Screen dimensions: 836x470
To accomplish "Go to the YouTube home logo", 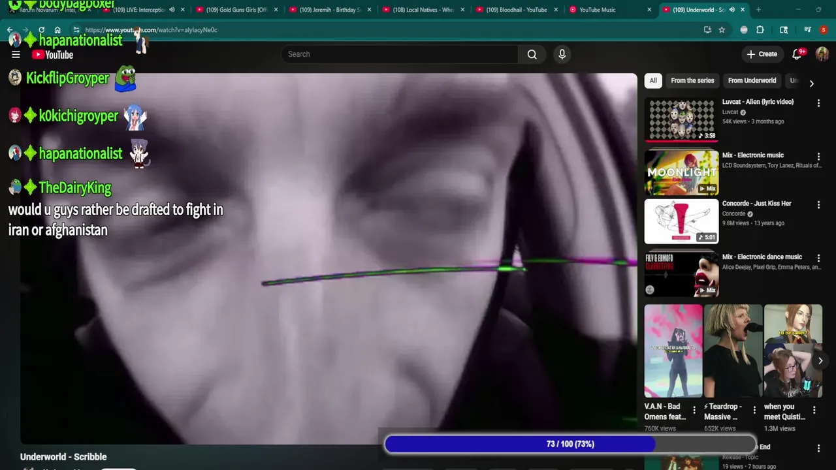I will 52,55.
